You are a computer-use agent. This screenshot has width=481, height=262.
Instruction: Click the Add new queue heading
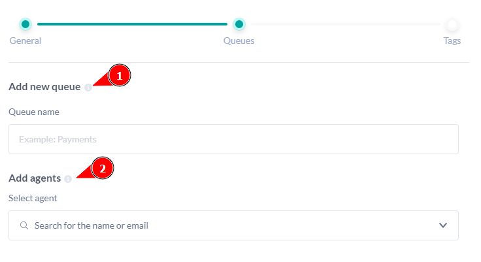tap(44, 87)
